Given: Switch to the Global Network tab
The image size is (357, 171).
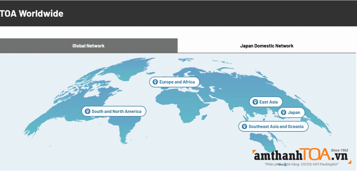Looking at the screenshot, I should [89, 46].
